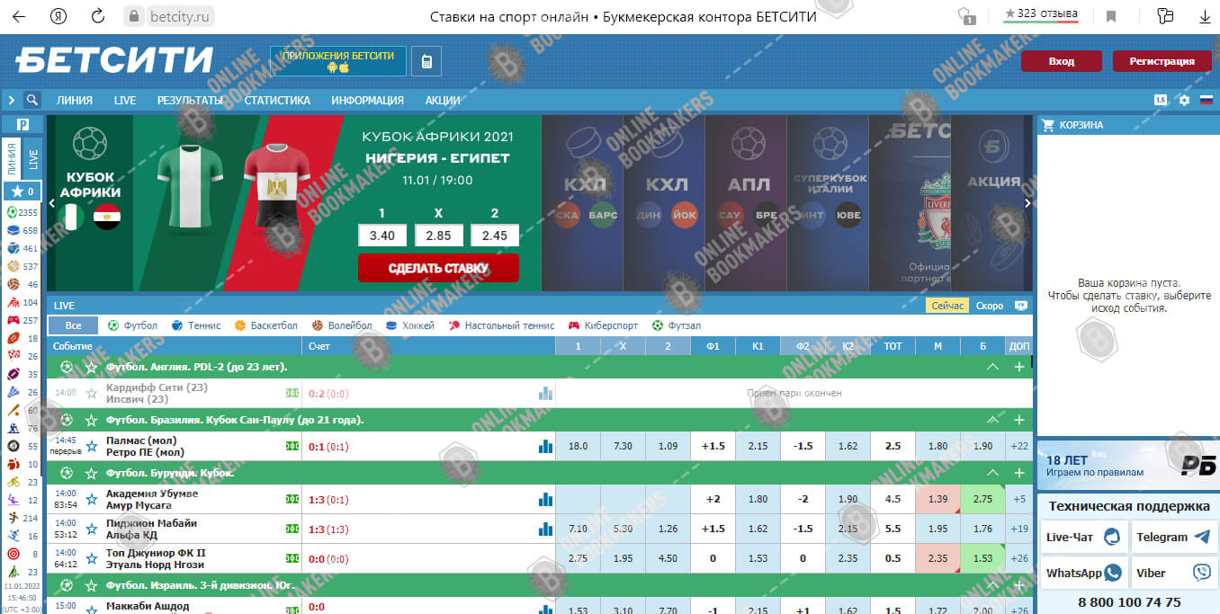Screen dimensions: 1220x614
Task: Open РЕЗУЛЬТАТЫ menu item
Action: (190, 101)
